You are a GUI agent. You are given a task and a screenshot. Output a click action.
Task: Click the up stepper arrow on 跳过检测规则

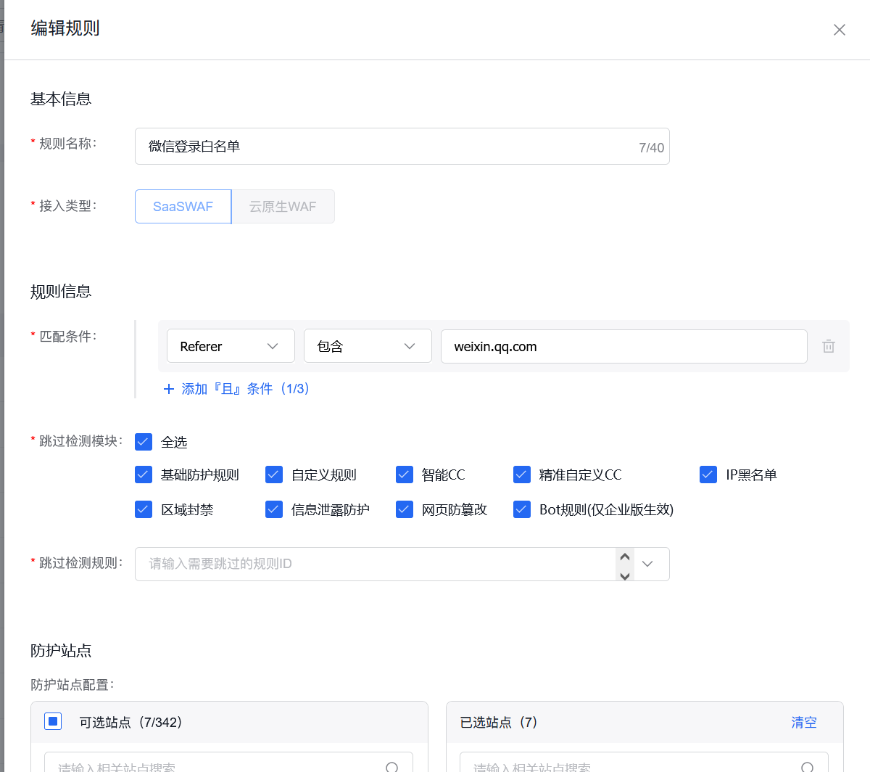click(x=625, y=555)
